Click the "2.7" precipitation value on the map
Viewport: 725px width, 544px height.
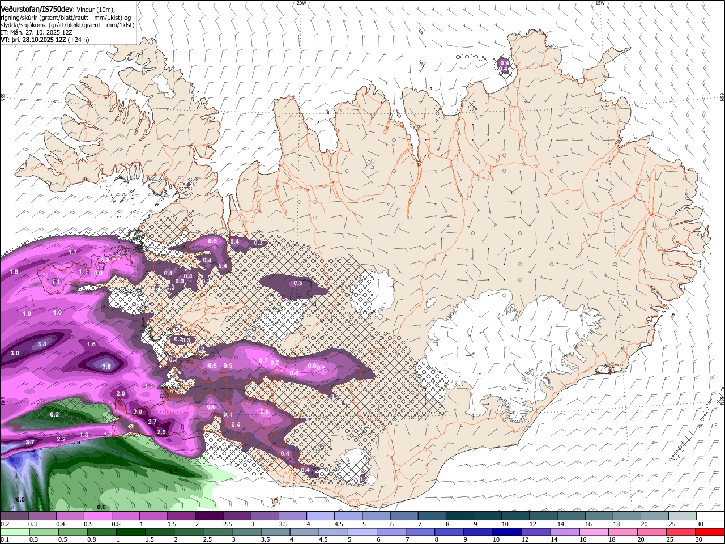coord(152,422)
